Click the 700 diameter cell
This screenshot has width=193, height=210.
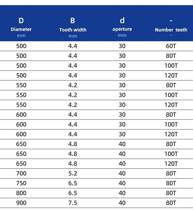coord(21,173)
